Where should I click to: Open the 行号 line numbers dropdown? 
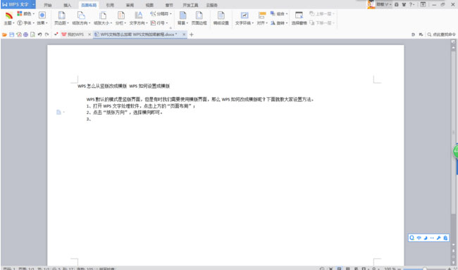click(x=159, y=22)
